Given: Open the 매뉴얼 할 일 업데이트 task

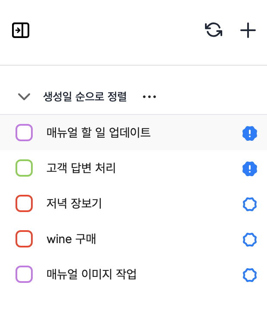Looking at the screenshot, I should tap(99, 133).
